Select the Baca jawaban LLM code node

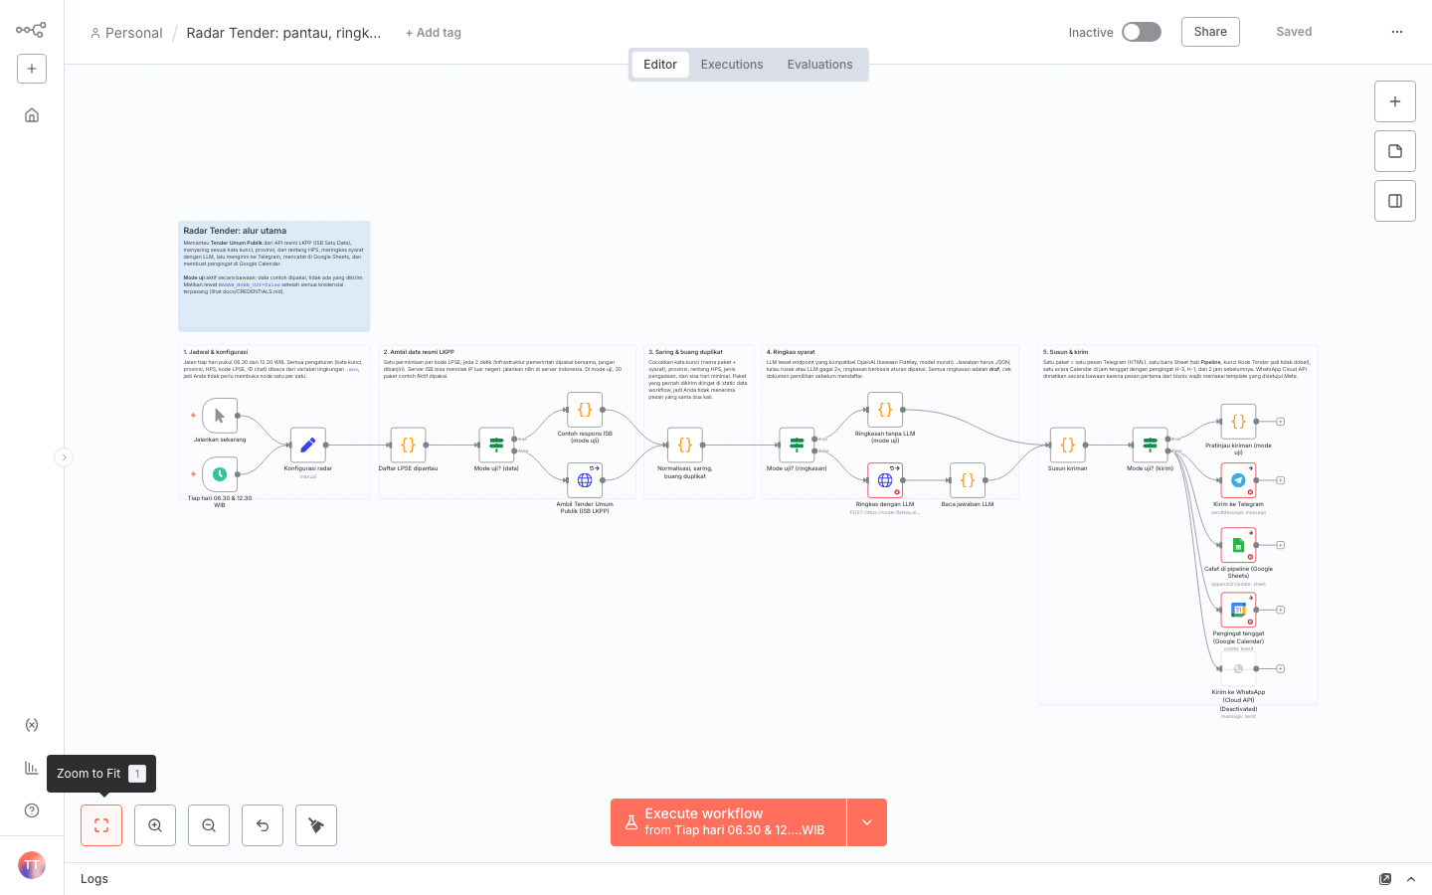point(968,480)
